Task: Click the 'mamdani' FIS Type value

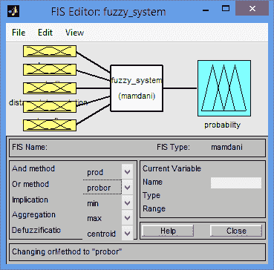Action: 226,148
